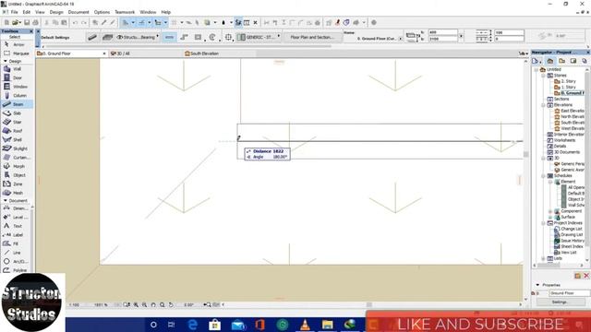591x332 pixels.
Task: Open the View menu
Action: coord(40,12)
